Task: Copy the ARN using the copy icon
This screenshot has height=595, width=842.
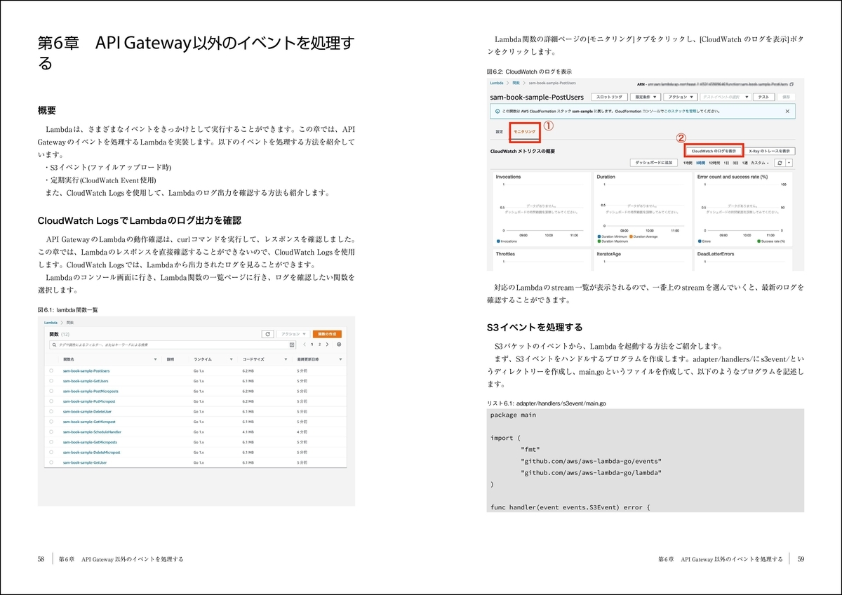Action: point(791,83)
